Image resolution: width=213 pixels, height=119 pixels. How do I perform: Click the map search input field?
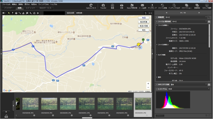(54, 13)
